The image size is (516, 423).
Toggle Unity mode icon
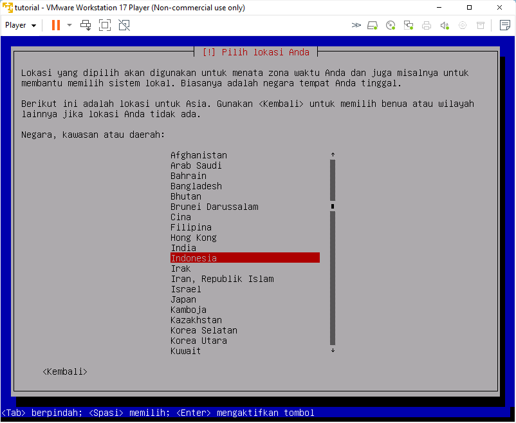click(x=124, y=25)
